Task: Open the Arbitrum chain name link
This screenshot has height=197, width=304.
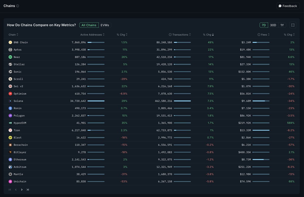Action: [x=20, y=167]
